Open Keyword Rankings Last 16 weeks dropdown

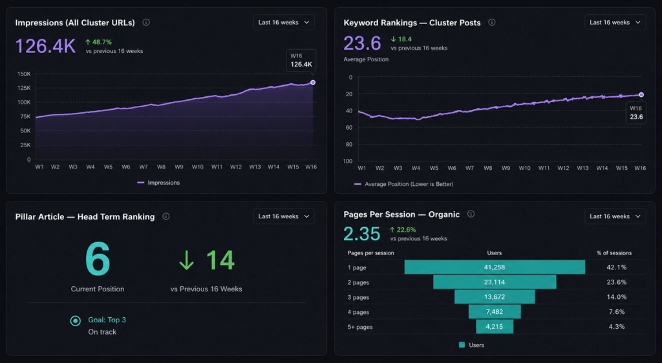coord(615,23)
